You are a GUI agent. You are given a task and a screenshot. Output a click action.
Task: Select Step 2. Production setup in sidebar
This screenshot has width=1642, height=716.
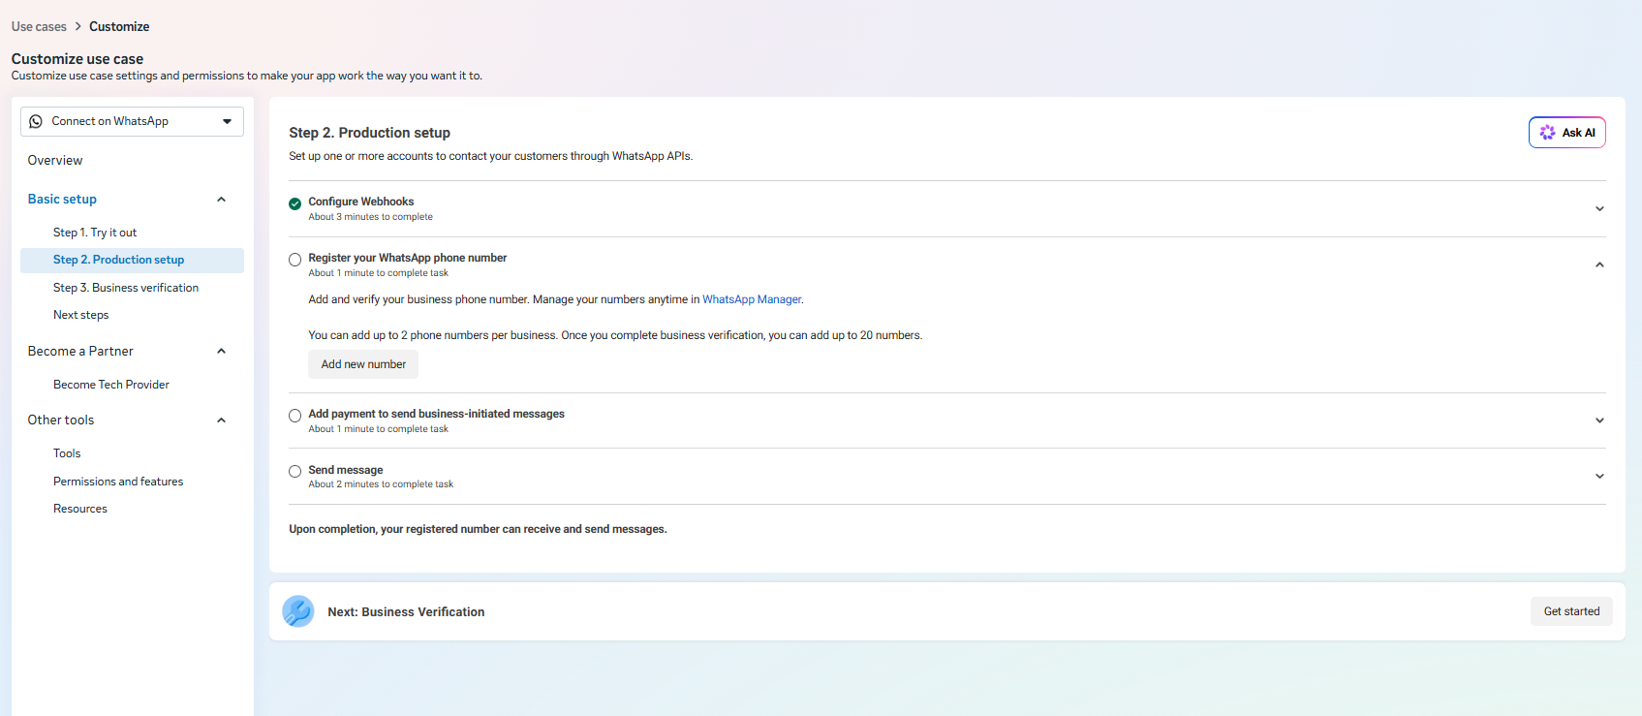click(x=132, y=260)
